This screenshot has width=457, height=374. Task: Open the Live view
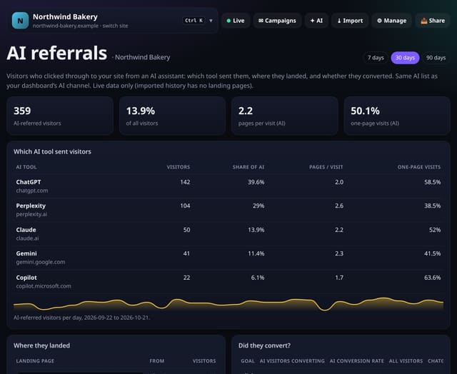pos(236,21)
